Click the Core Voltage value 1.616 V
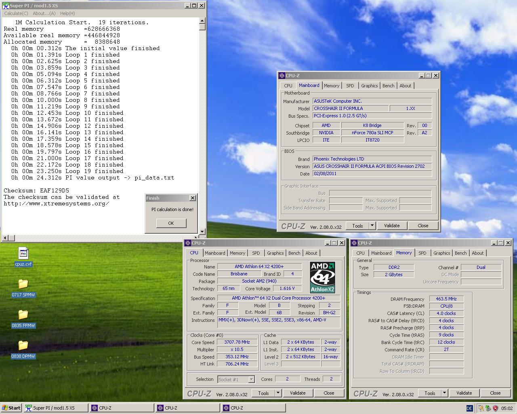The height and width of the screenshot is (414, 517). 287,288
